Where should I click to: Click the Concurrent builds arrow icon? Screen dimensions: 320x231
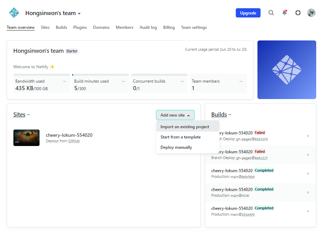182,81
